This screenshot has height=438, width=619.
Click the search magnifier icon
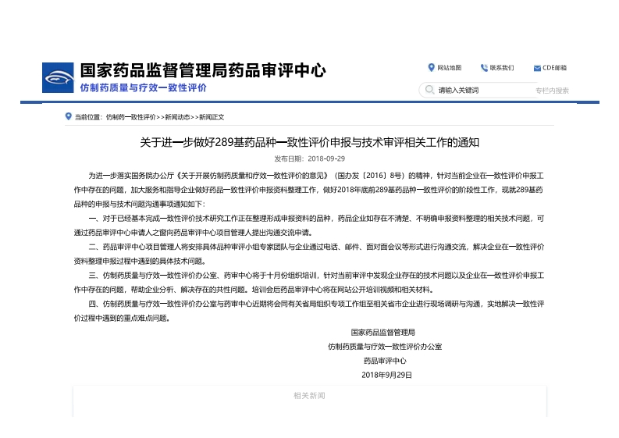coord(429,90)
